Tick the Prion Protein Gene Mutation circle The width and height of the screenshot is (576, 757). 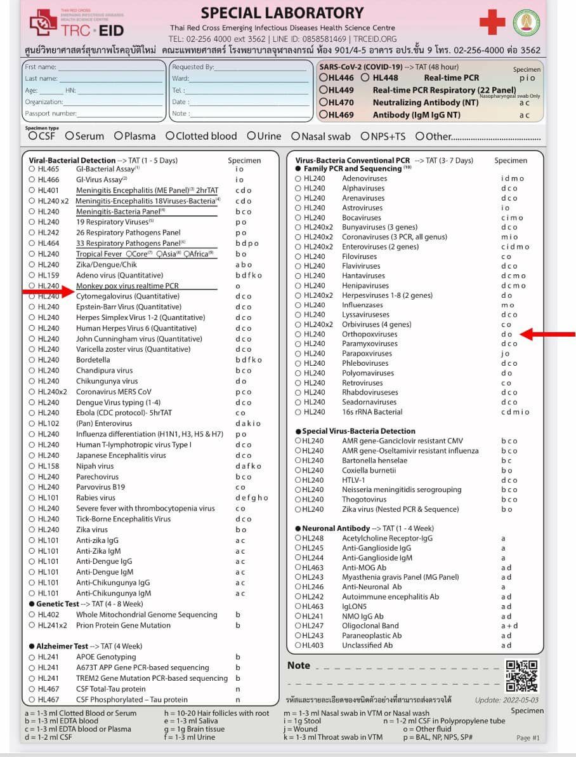32,625
